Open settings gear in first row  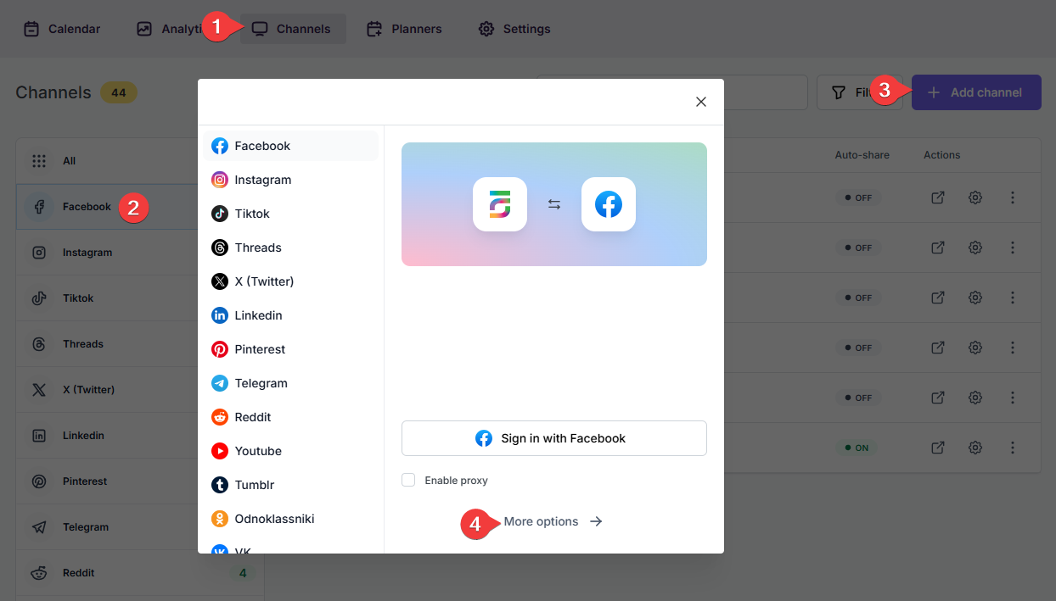coord(975,198)
